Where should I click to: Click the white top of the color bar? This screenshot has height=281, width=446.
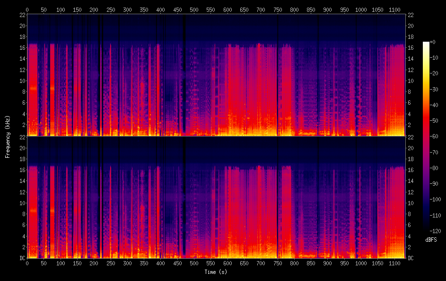tap(426, 44)
